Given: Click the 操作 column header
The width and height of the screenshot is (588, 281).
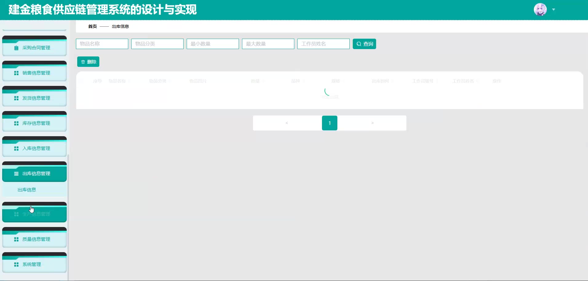Looking at the screenshot, I should [497, 81].
